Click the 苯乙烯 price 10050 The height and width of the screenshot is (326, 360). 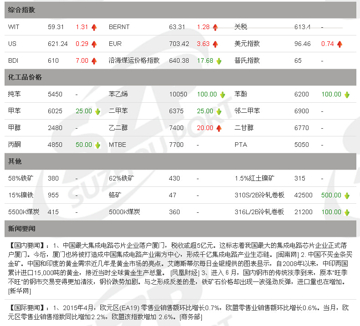(x=178, y=94)
